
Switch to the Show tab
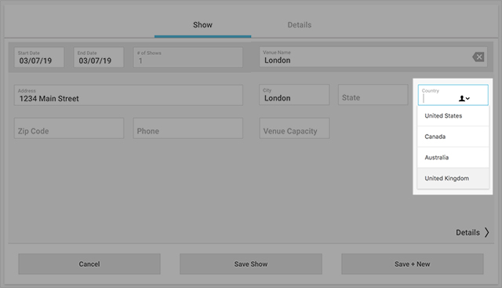coord(202,25)
